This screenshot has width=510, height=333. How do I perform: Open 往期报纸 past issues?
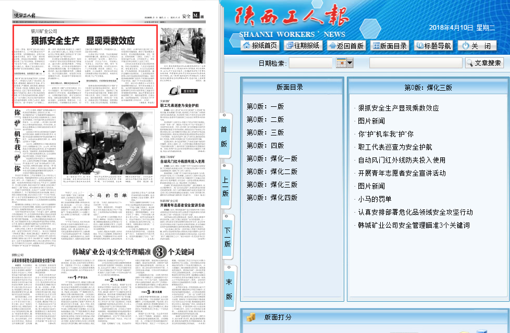(302, 45)
